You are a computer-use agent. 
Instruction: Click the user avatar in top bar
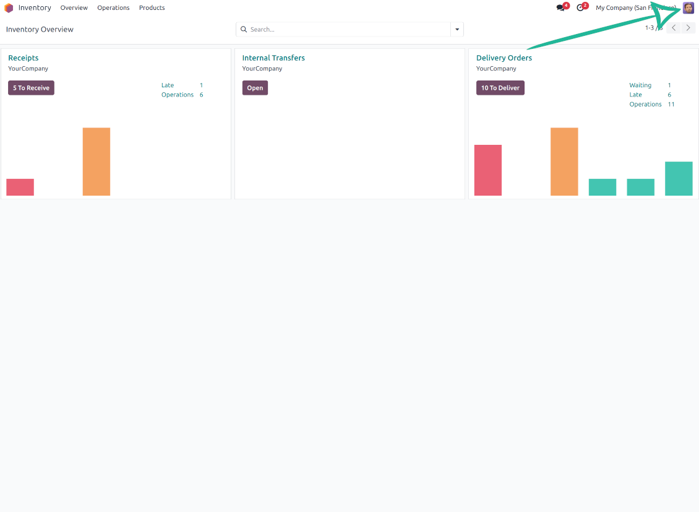point(688,8)
